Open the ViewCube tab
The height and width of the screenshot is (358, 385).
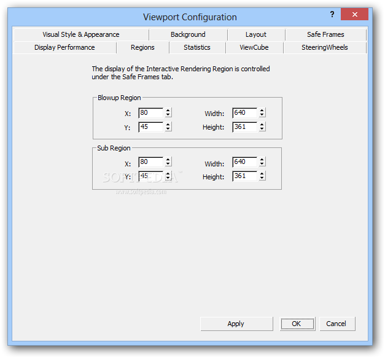(x=254, y=47)
